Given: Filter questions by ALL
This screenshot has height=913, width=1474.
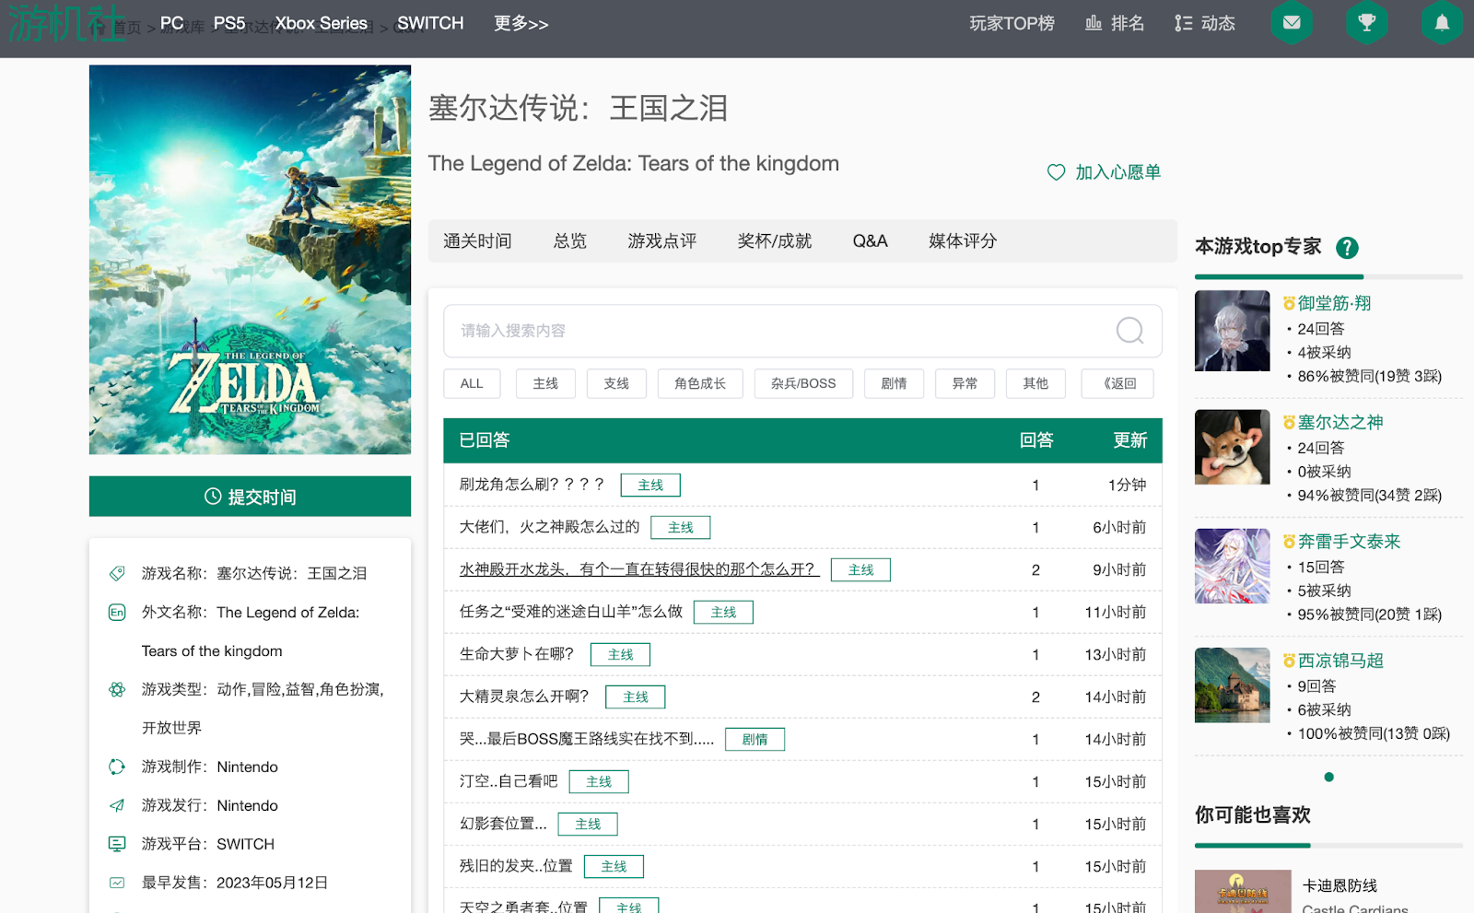Looking at the screenshot, I should point(472,383).
